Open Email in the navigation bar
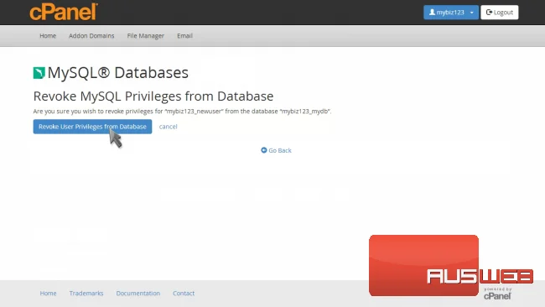Image resolution: width=545 pixels, height=307 pixels. (x=185, y=36)
